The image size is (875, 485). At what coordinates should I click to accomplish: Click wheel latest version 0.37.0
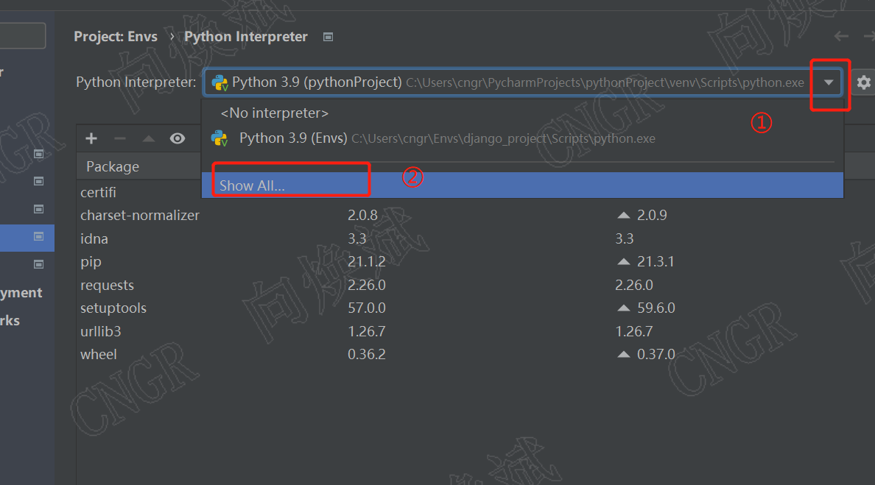tap(656, 354)
